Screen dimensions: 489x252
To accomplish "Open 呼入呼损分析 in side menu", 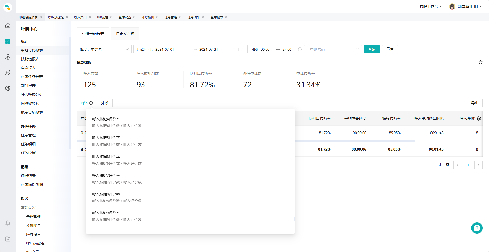I will 32,94.
